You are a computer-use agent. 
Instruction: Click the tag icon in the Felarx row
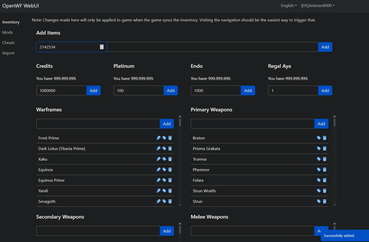pyautogui.click(x=319, y=180)
